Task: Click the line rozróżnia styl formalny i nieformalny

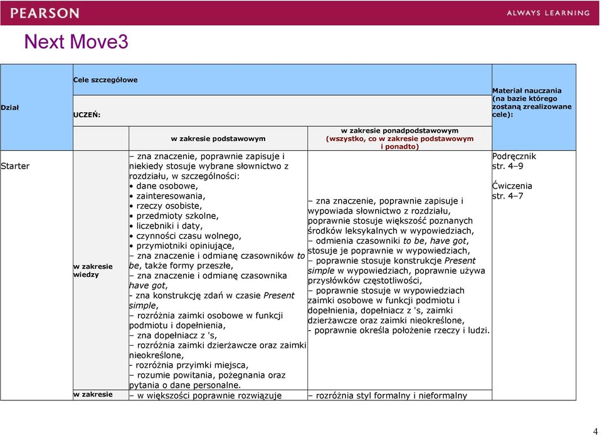Action: [x=388, y=395]
